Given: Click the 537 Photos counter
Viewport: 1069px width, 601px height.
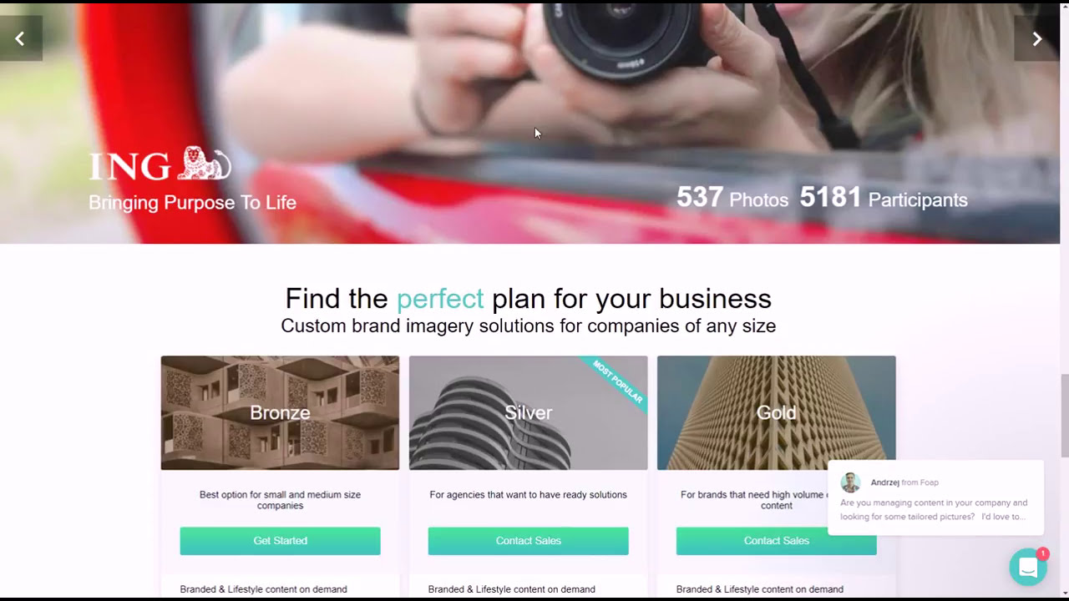Looking at the screenshot, I should [x=732, y=198].
